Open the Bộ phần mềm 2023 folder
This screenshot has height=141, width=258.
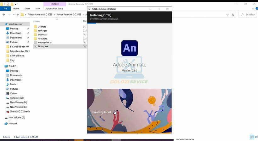pos(20,51)
